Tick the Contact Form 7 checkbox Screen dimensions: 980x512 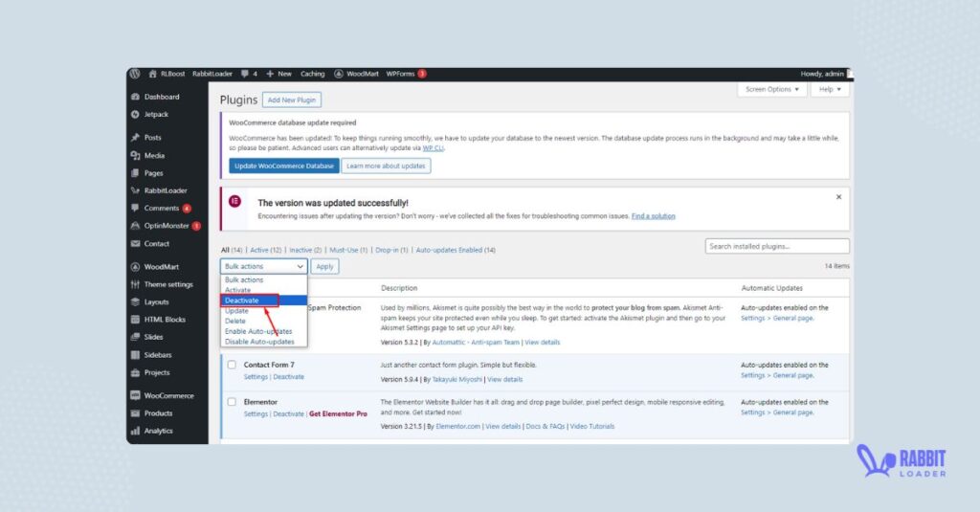coord(232,365)
